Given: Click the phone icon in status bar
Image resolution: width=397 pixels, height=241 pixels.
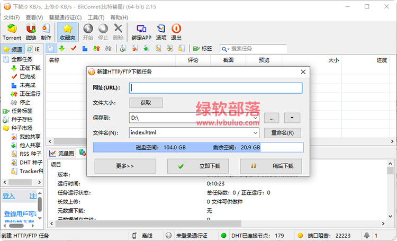Looking at the screenshot, I should point(134,235).
